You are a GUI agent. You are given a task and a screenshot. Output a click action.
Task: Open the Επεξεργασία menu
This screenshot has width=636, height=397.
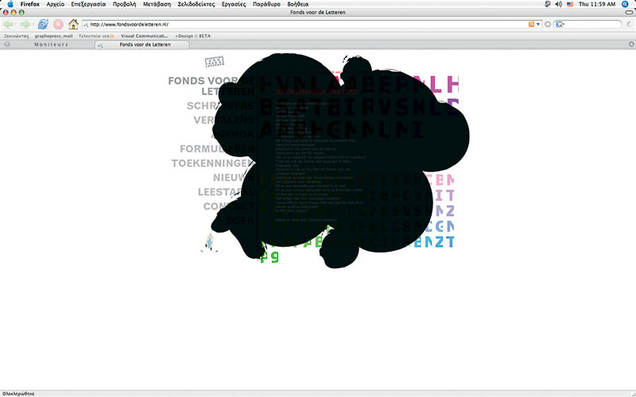(x=88, y=4)
